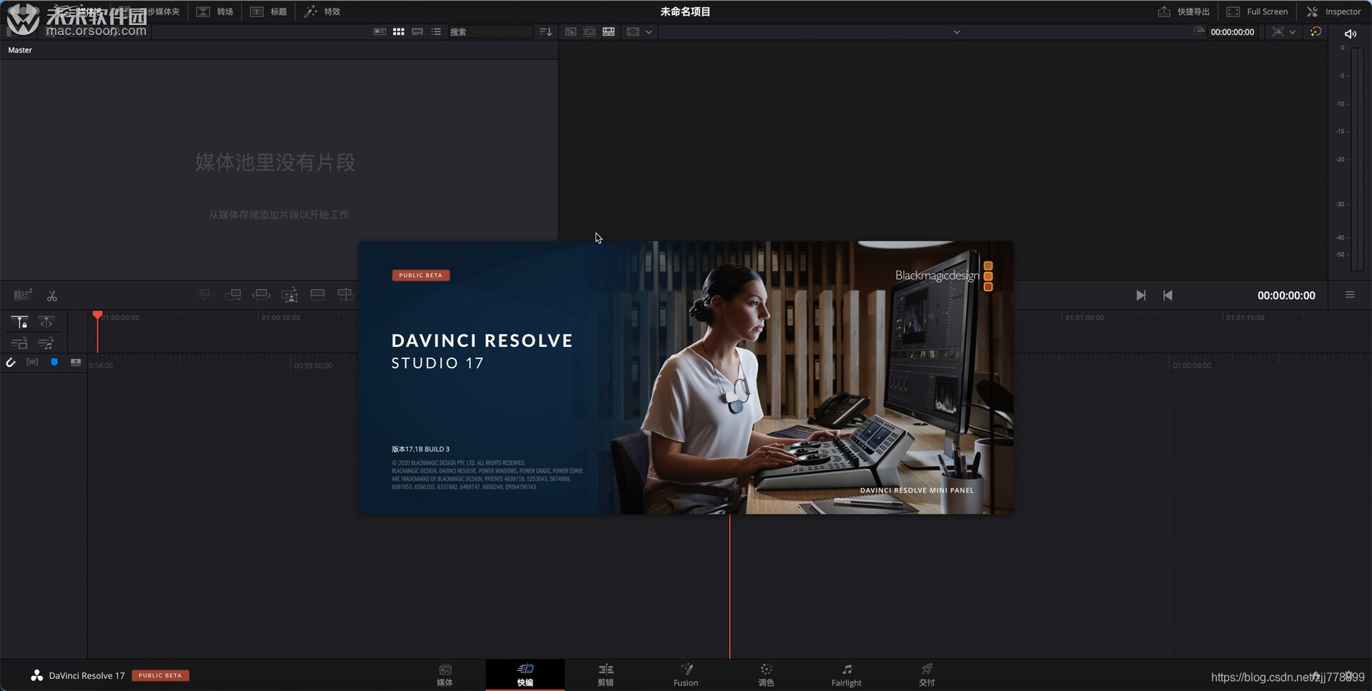Click the append to end icon
This screenshot has width=1372, height=691.
(233, 295)
